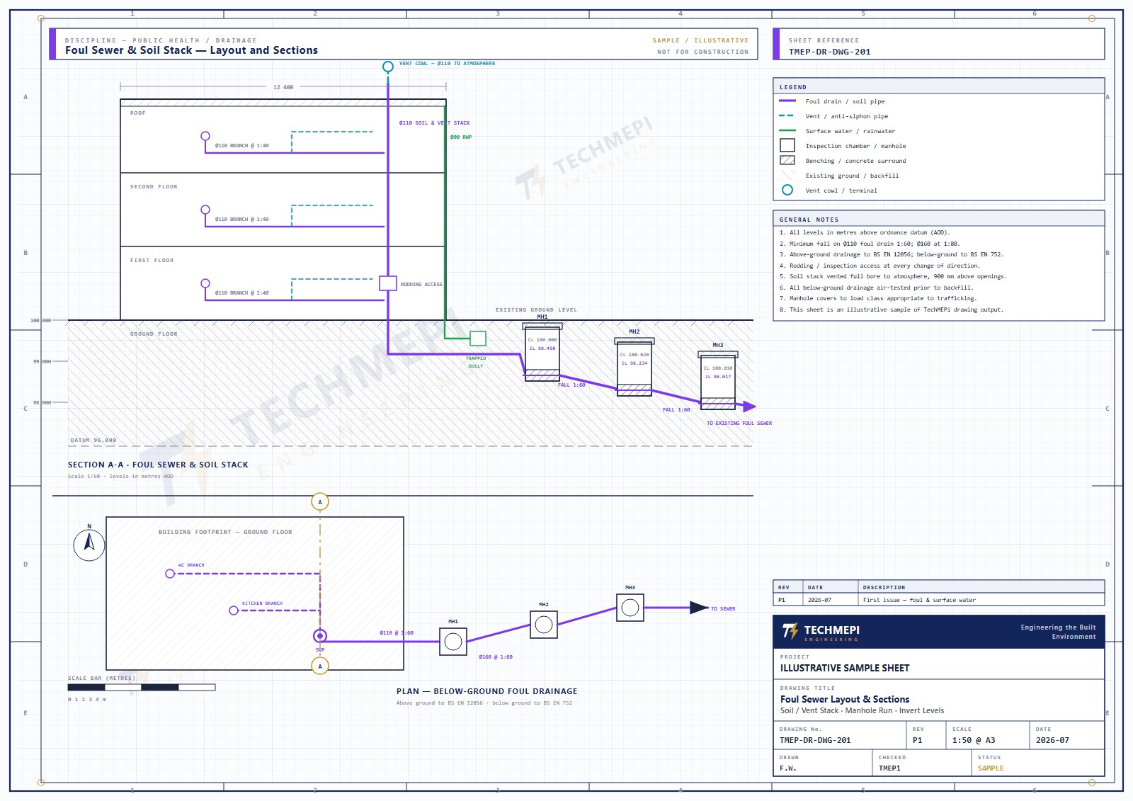
Task: Click the 'VENT COWL – Ø110 TO ATMOSPHERE' label
Action: coord(448,64)
